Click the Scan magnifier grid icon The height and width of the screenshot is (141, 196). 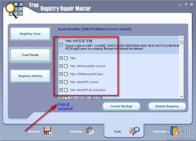[134, 131]
